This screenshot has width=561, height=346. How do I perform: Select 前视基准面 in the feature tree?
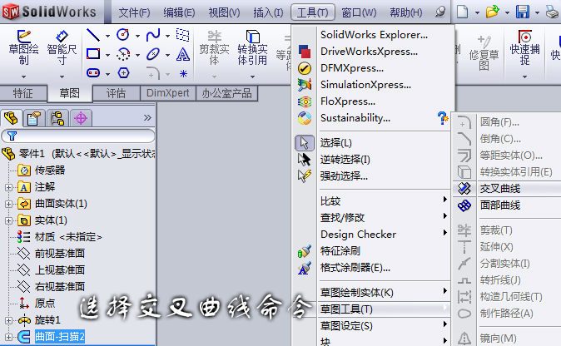59,254
